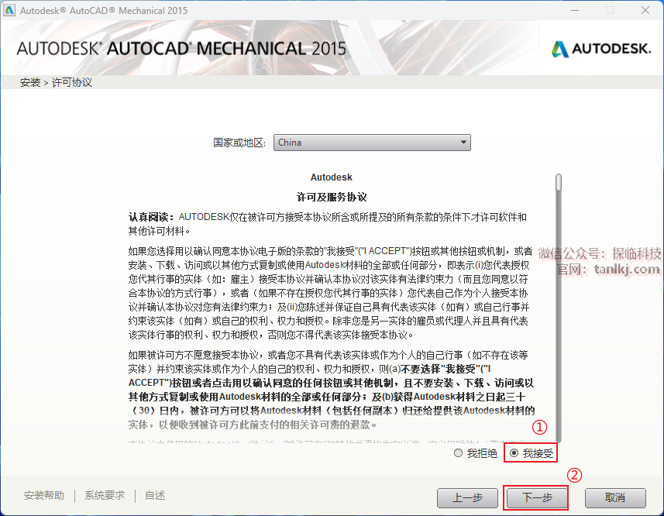Click the Autodesk logo in the banner
Screen dimensions: 664x516
(x=600, y=49)
